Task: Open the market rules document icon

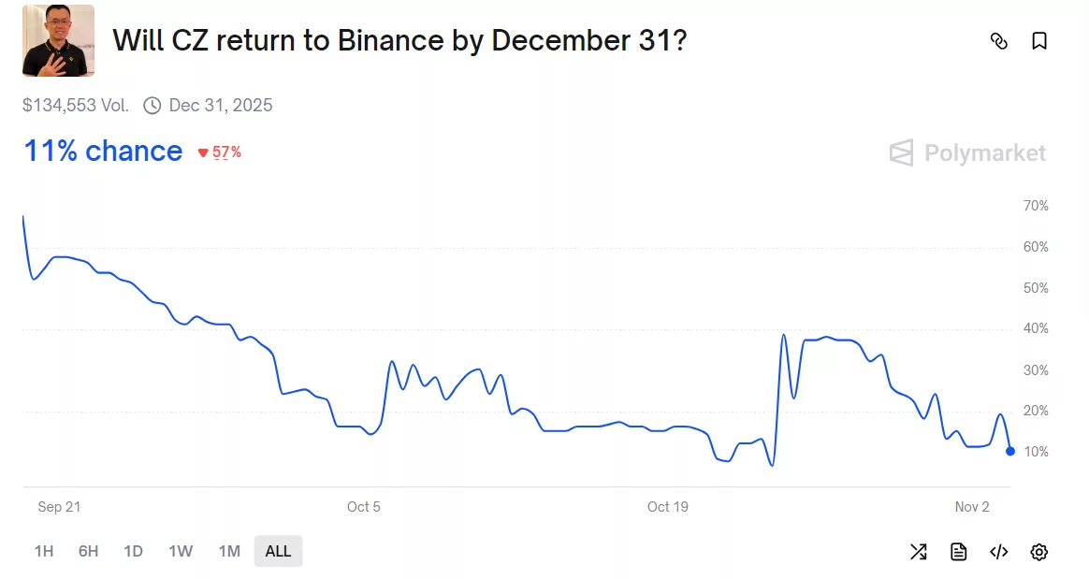Action: pos(958,552)
